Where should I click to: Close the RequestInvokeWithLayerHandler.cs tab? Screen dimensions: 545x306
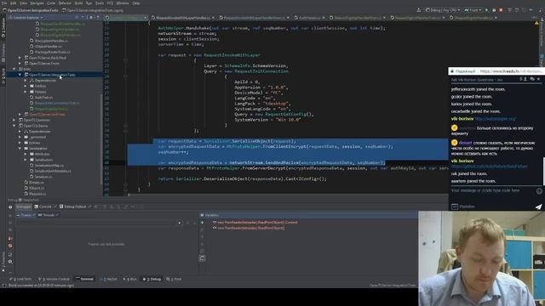tap(213, 17)
